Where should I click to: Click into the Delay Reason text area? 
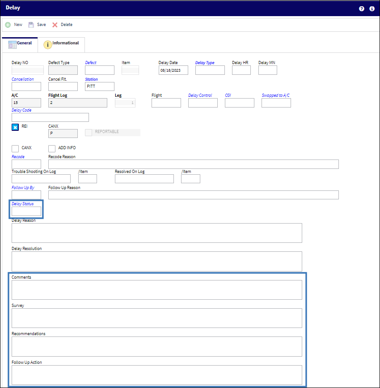[157, 233]
